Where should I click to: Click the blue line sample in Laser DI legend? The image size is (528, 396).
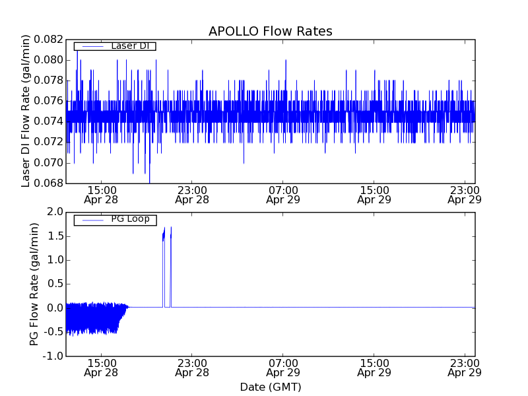click(x=89, y=46)
